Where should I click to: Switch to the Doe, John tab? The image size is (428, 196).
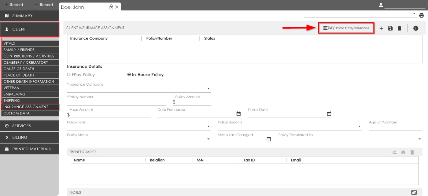coord(73,7)
